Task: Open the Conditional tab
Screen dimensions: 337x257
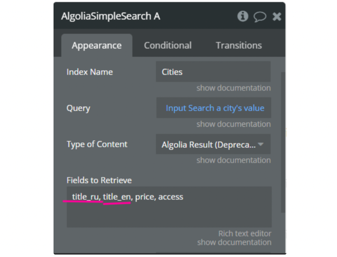Action: click(x=168, y=45)
